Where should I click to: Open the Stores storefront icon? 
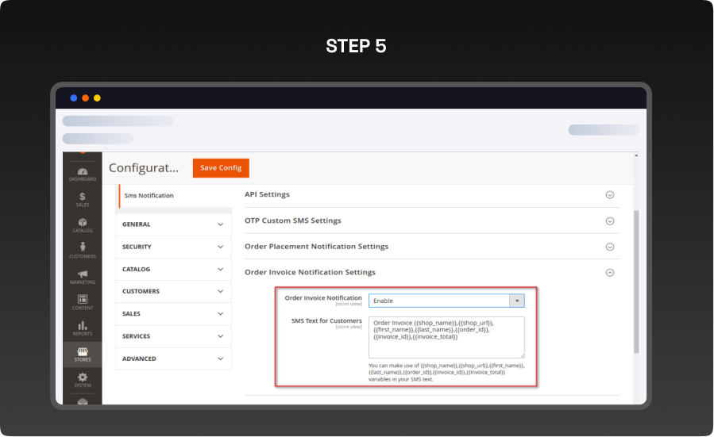[83, 354]
